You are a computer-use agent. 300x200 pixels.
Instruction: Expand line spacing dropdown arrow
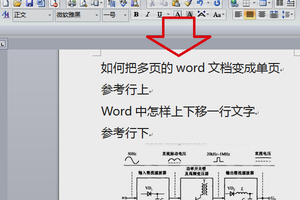(x=292, y=14)
